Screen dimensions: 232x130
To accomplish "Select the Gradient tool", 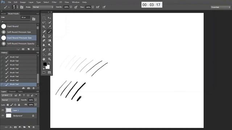I will (x=49, y=40).
